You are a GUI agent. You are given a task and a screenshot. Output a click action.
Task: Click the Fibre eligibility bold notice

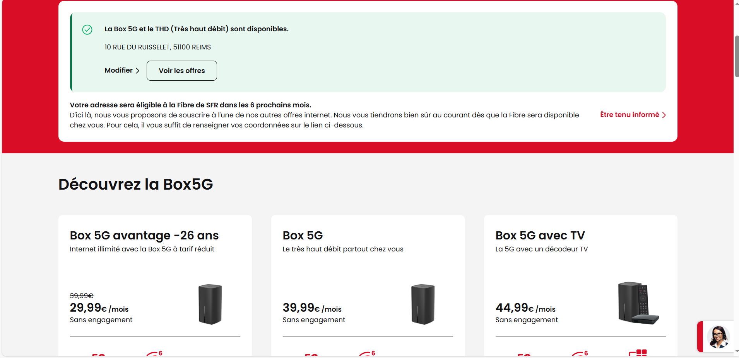pos(190,105)
